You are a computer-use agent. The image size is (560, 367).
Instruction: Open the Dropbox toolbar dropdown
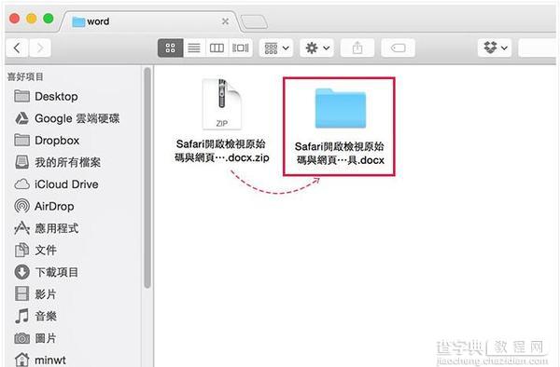(x=495, y=48)
